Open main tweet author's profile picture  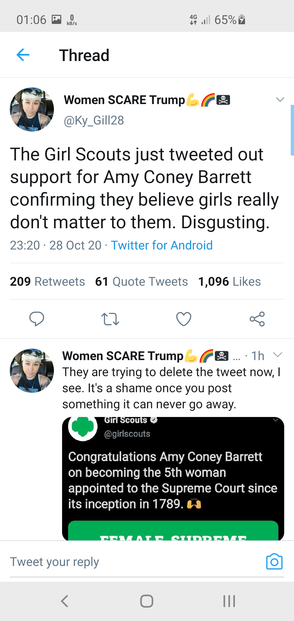click(32, 109)
